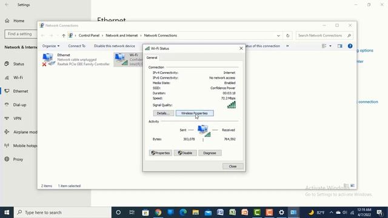Show more toolbar commands chevron

(287, 46)
